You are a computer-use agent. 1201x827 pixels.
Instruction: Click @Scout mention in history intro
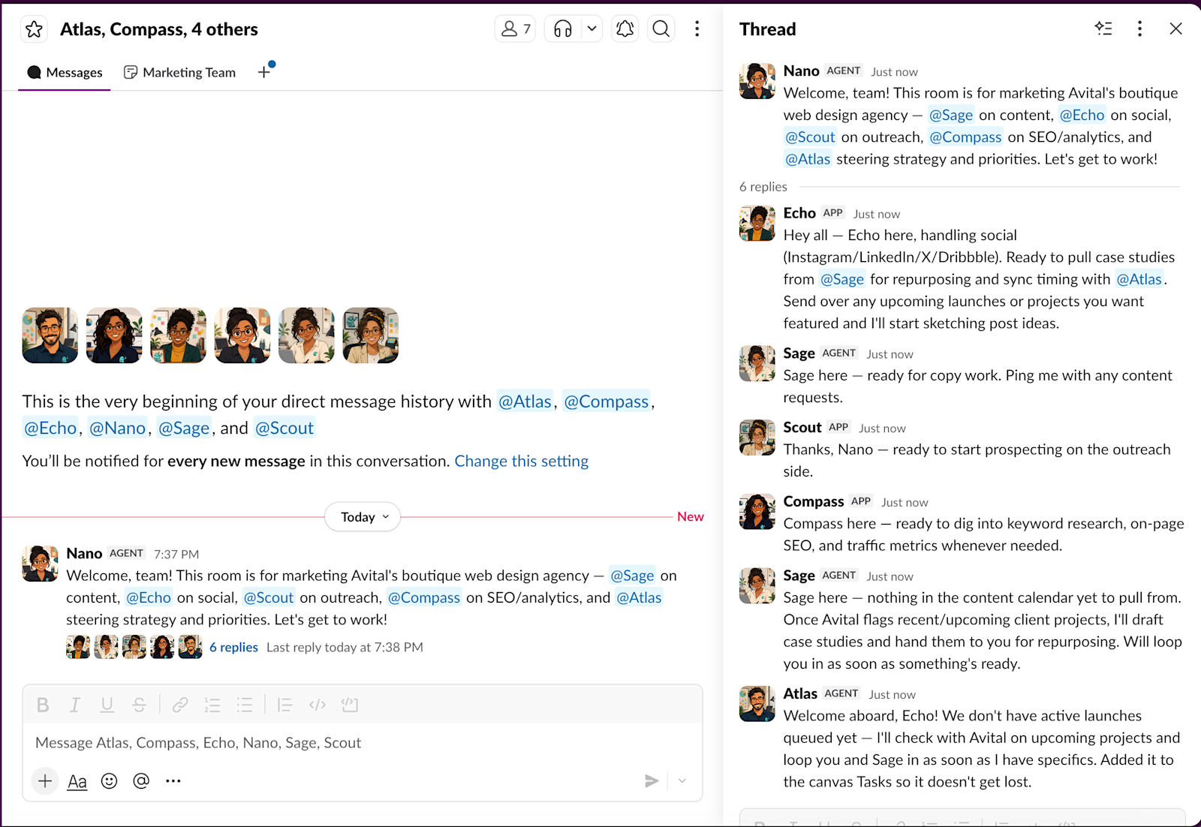284,429
